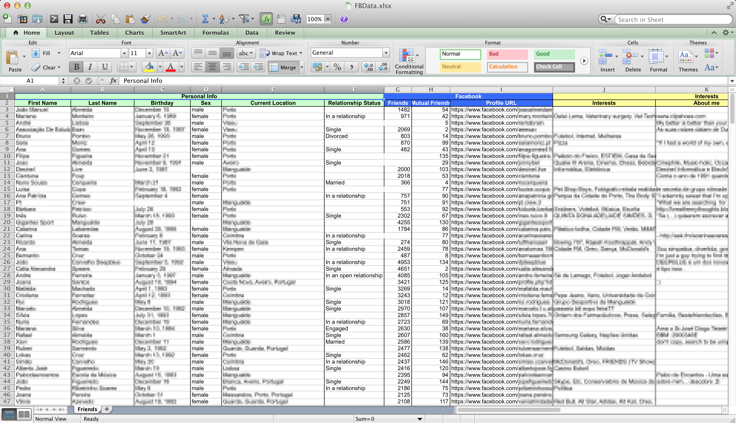Click the AutoSum sigma icon

(x=205, y=19)
